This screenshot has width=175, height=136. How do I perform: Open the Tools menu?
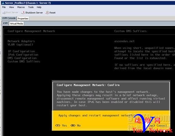click(x=31, y=7)
